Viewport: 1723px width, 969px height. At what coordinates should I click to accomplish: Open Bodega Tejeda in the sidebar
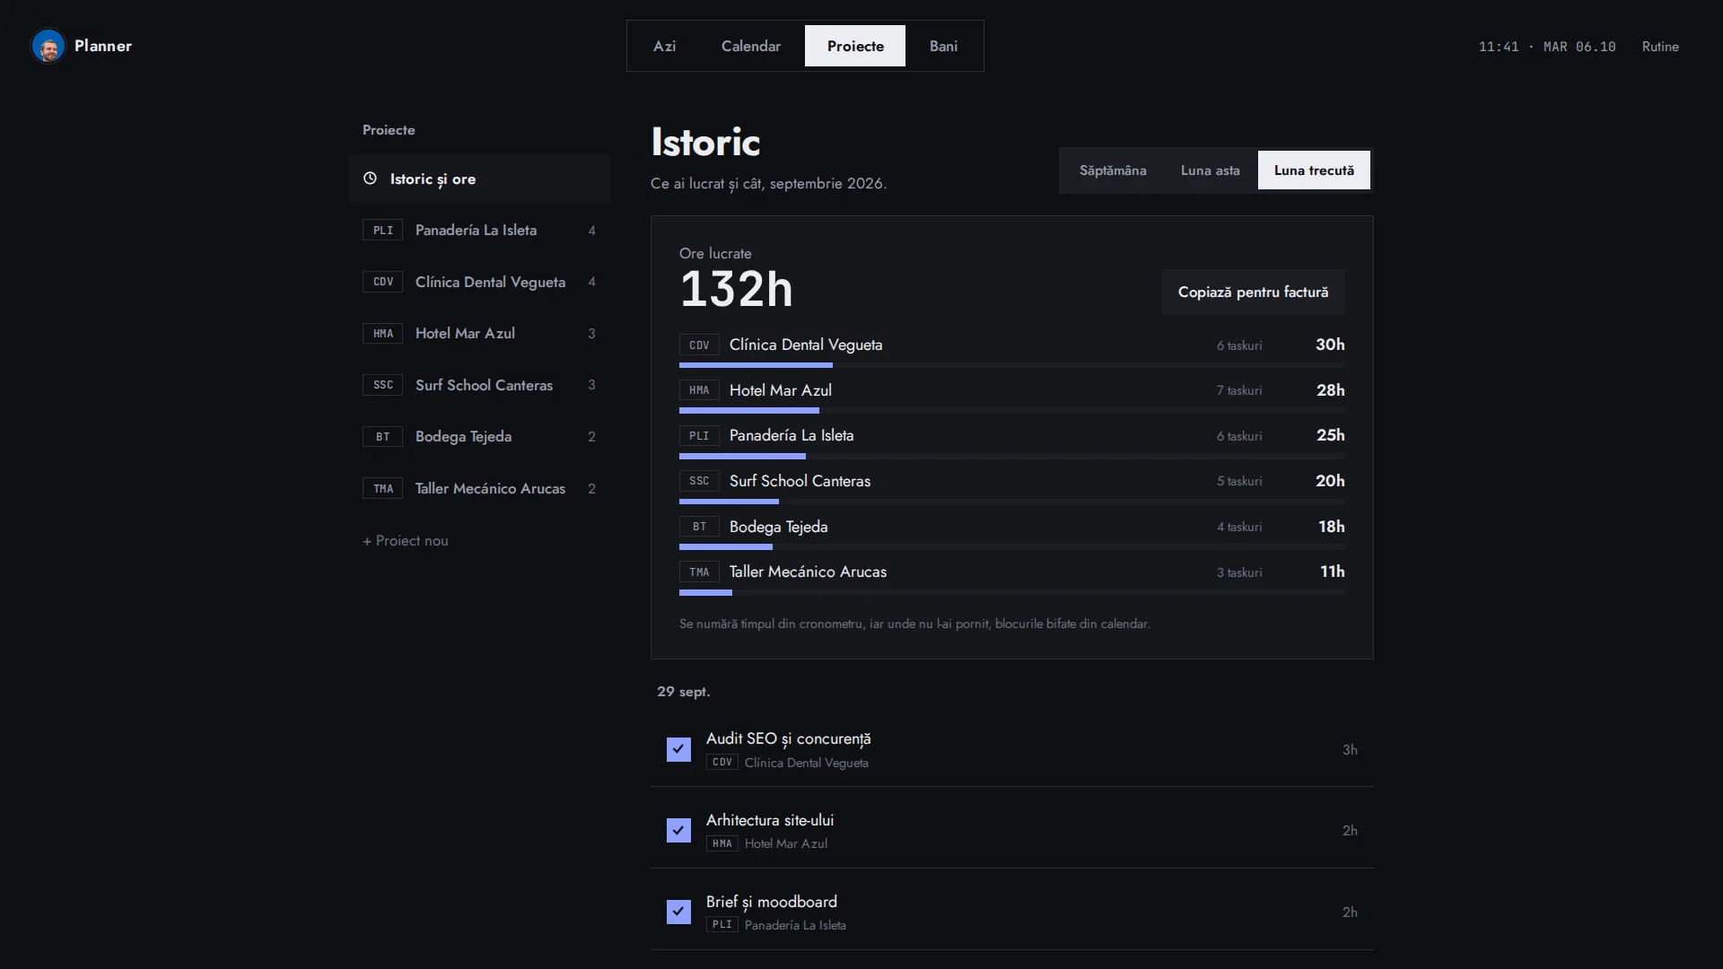click(479, 437)
